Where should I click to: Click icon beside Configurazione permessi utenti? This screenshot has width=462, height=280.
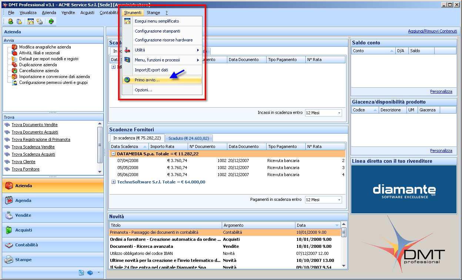pos(14,82)
